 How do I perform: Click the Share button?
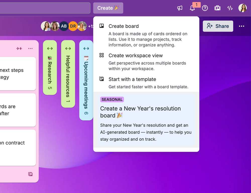pos(218,26)
